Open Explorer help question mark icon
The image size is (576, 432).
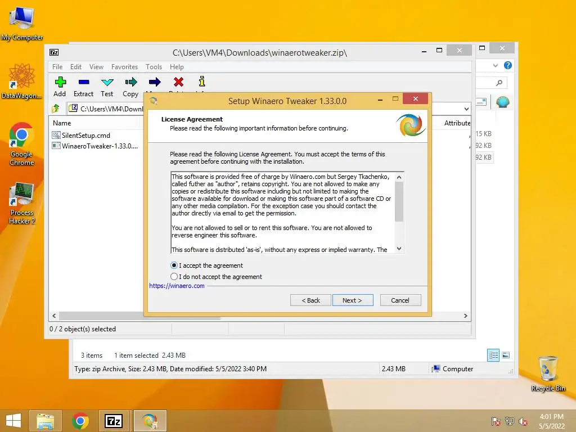[x=508, y=65]
